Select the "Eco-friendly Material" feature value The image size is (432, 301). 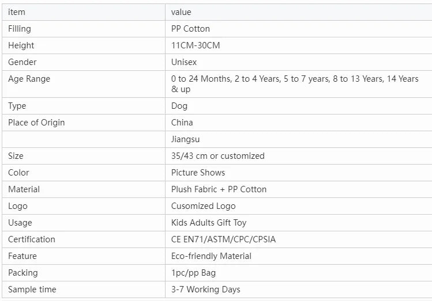pos(211,256)
